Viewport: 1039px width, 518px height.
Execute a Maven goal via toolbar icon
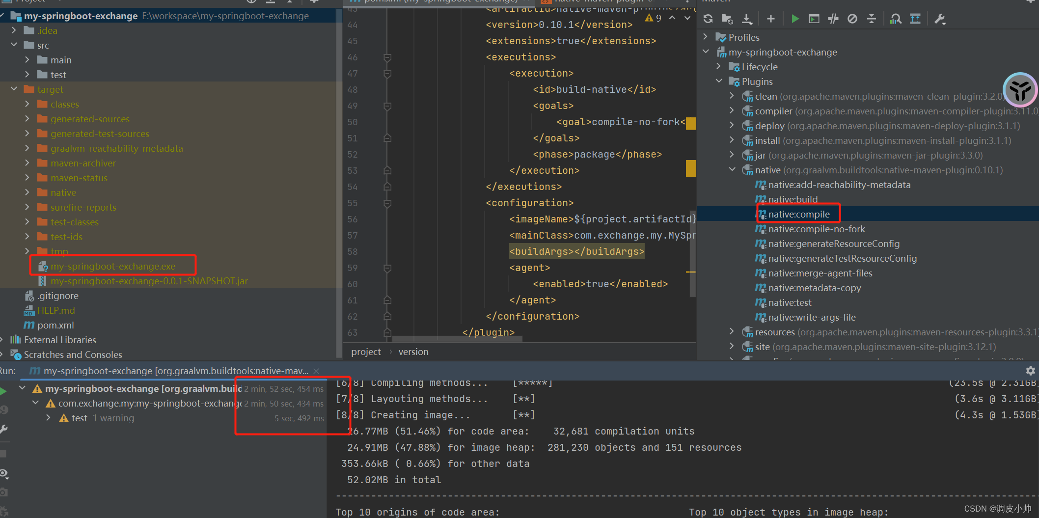[x=814, y=19]
